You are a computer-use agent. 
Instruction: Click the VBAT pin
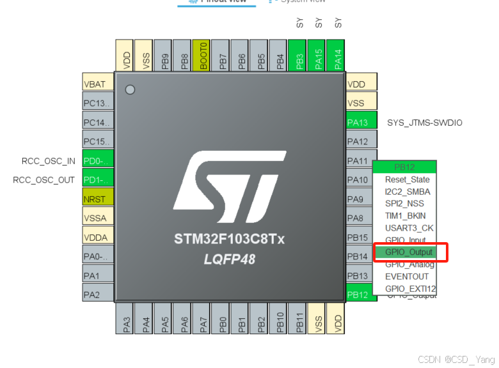coord(98,82)
